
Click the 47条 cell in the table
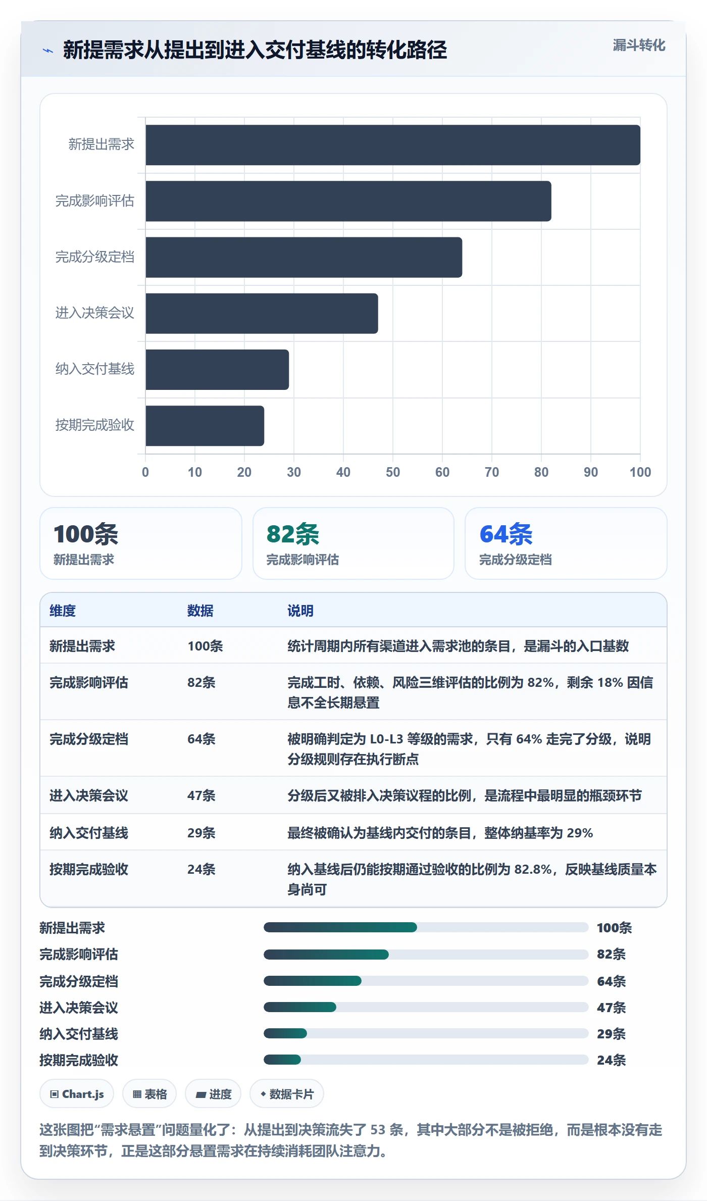[x=201, y=795]
